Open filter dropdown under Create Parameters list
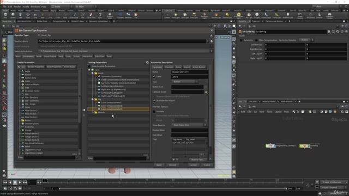The width and height of the screenshot is (349, 196). (x=77, y=157)
